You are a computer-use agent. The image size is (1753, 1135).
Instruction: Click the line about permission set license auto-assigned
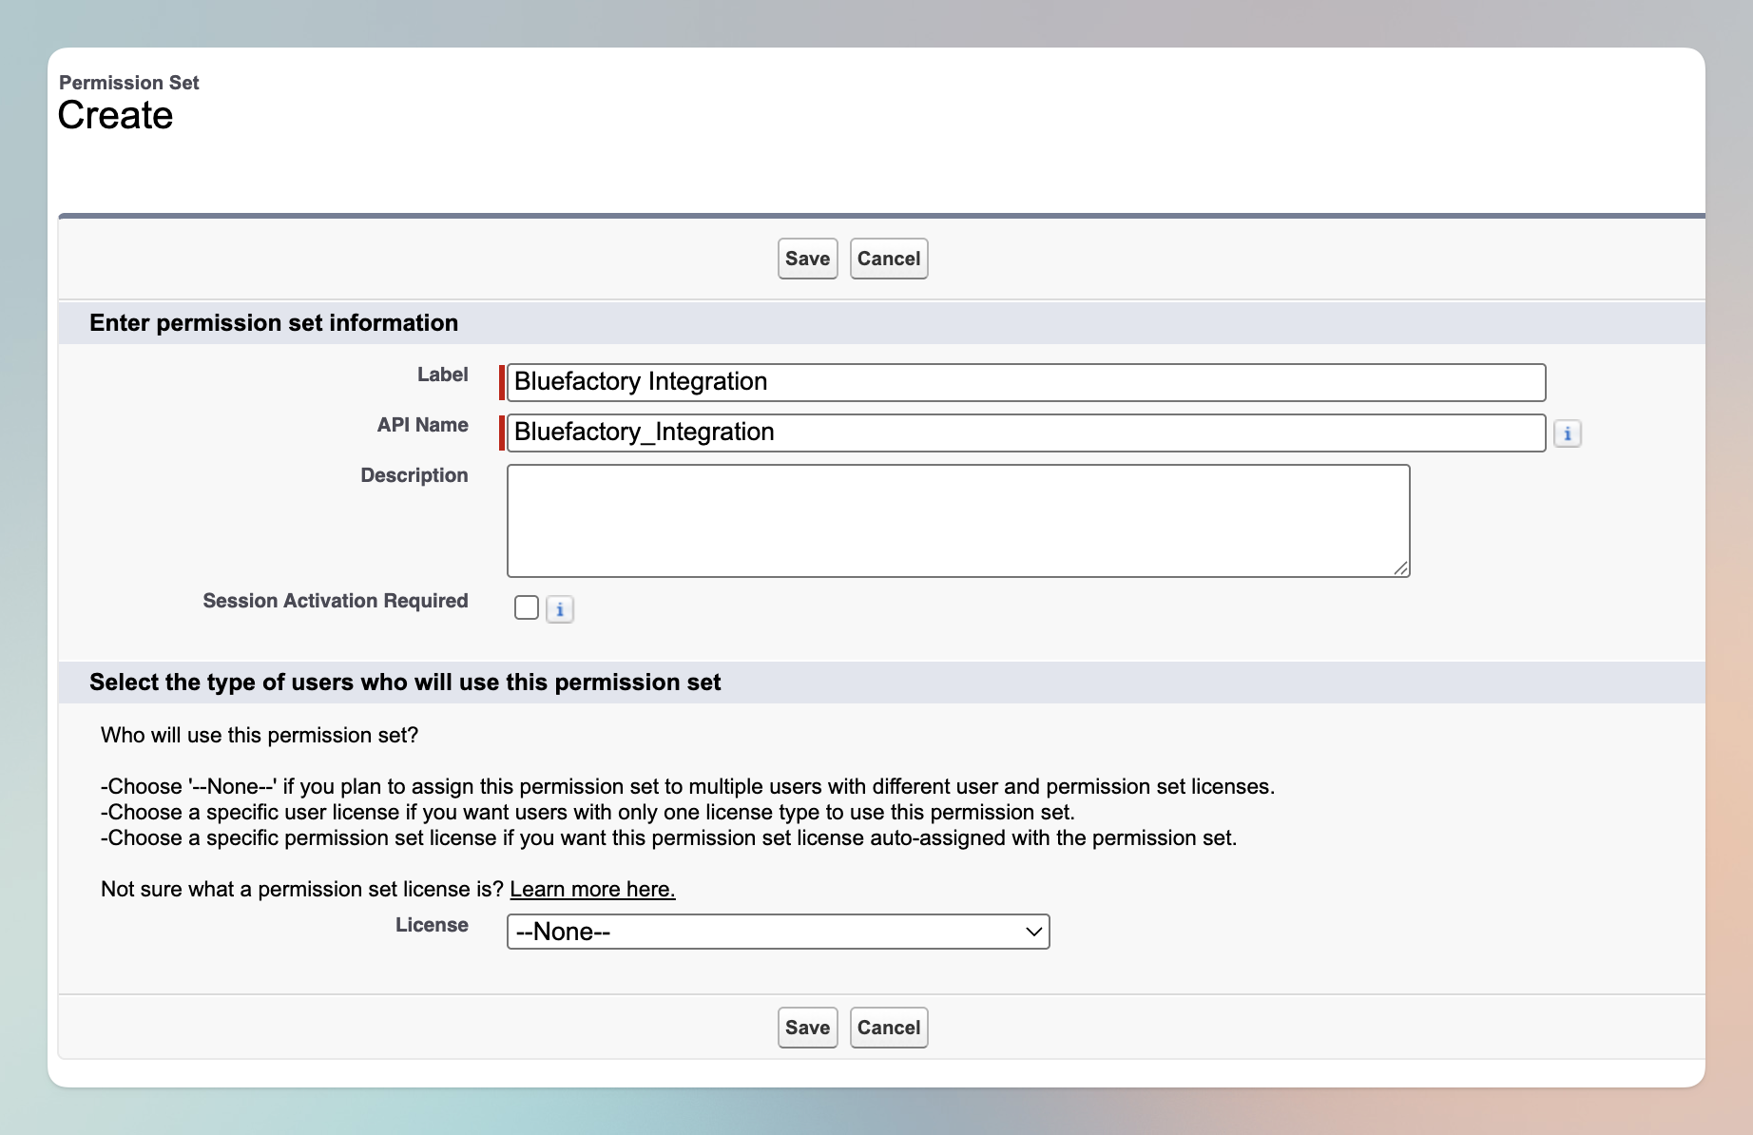pyautogui.click(x=669, y=837)
